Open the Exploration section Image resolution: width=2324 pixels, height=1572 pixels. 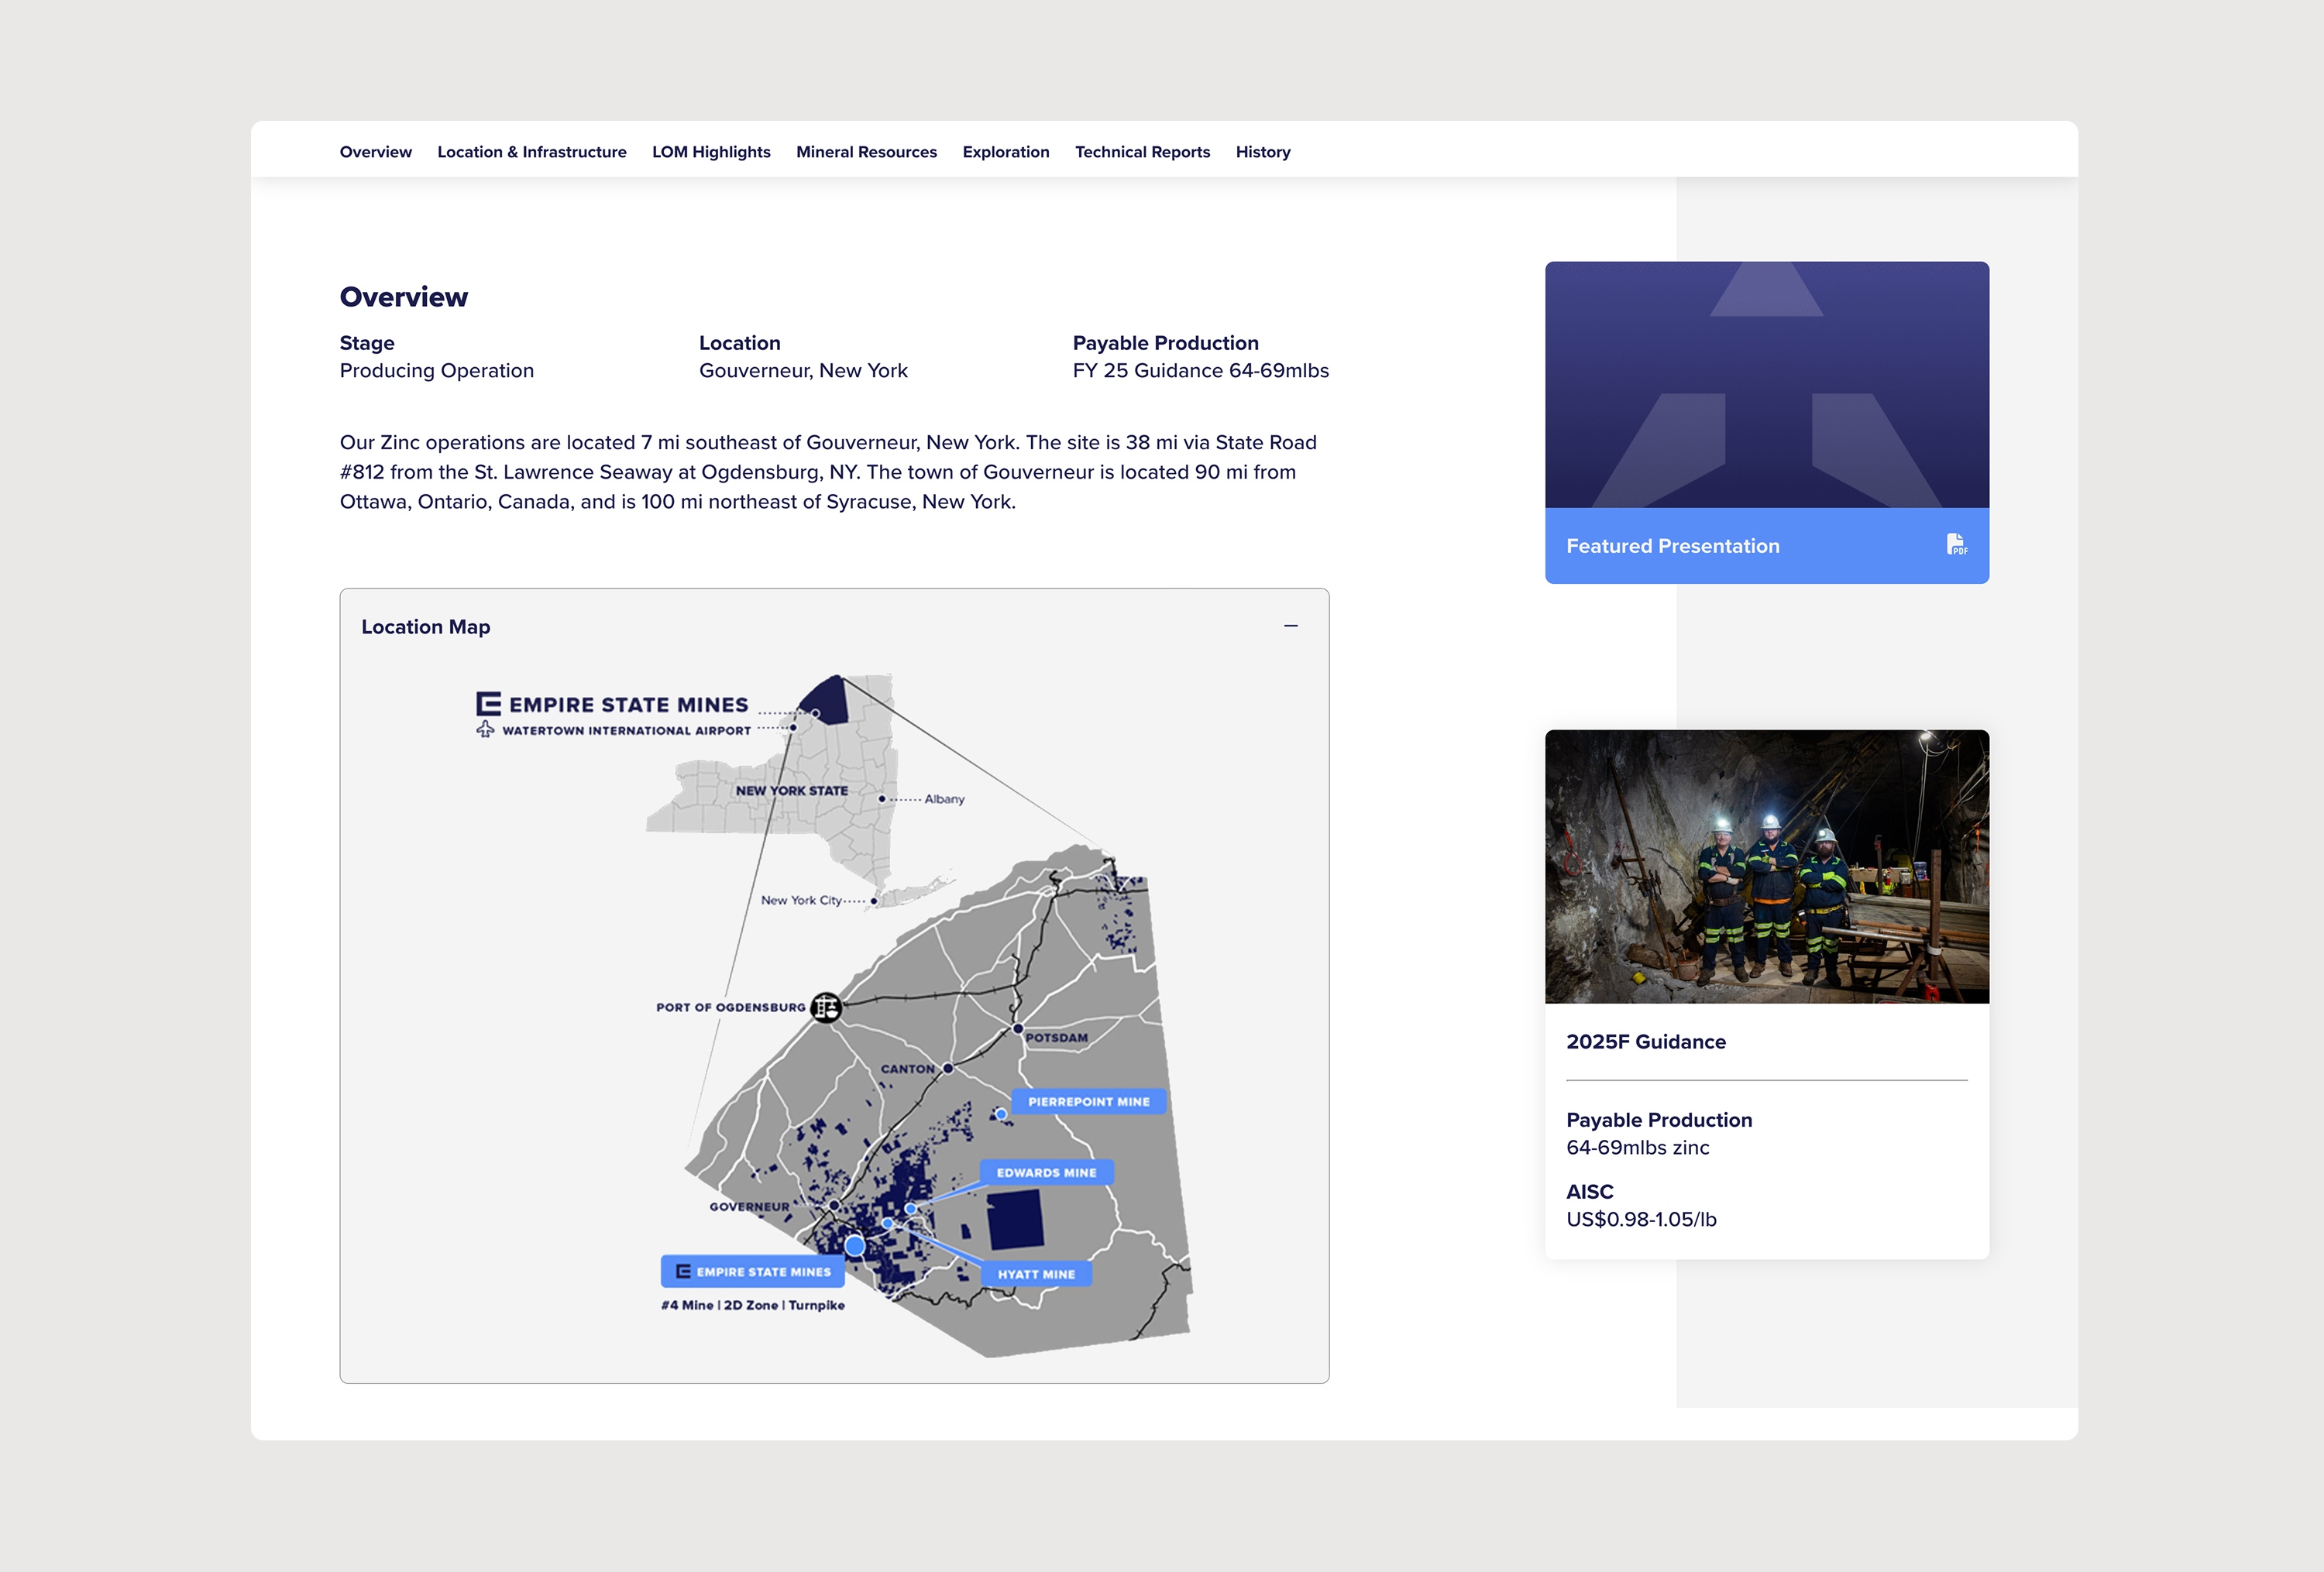tap(1006, 152)
